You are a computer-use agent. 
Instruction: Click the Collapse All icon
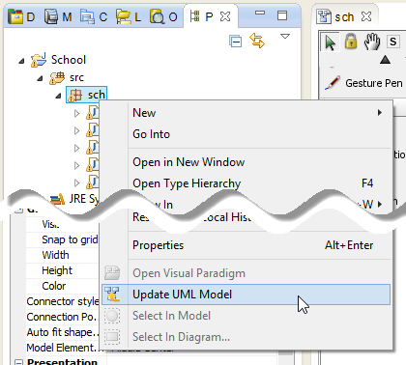tap(236, 42)
